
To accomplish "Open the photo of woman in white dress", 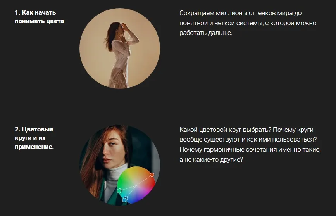I will [x=120, y=48].
